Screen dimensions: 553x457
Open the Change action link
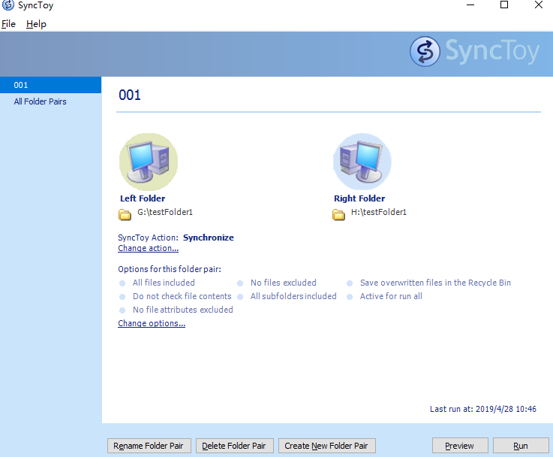point(148,248)
